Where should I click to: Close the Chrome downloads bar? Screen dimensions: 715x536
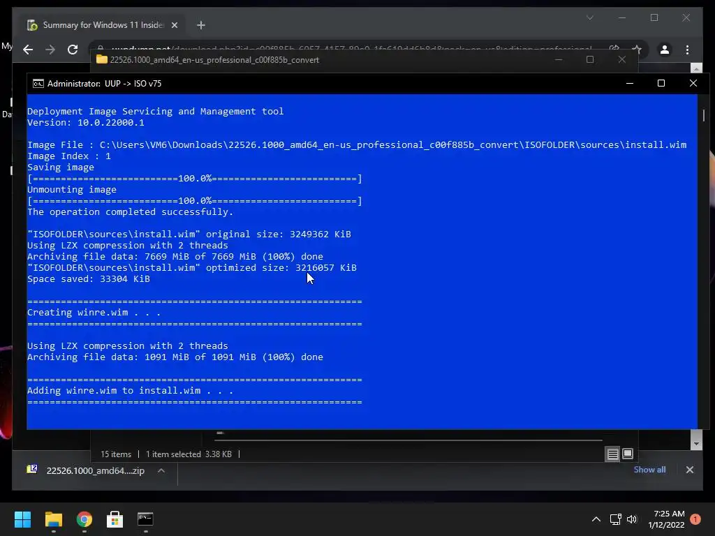pos(689,470)
